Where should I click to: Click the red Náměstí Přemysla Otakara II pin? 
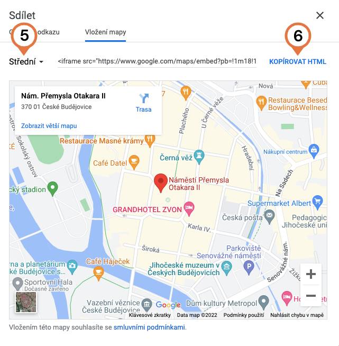(x=161, y=183)
